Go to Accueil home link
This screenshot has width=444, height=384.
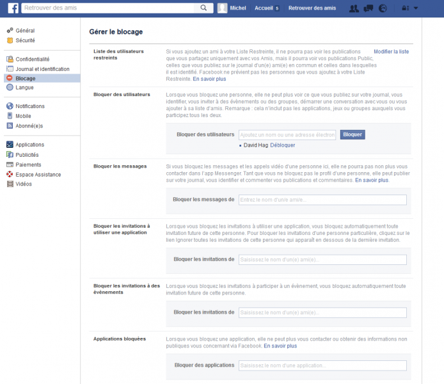coord(264,8)
